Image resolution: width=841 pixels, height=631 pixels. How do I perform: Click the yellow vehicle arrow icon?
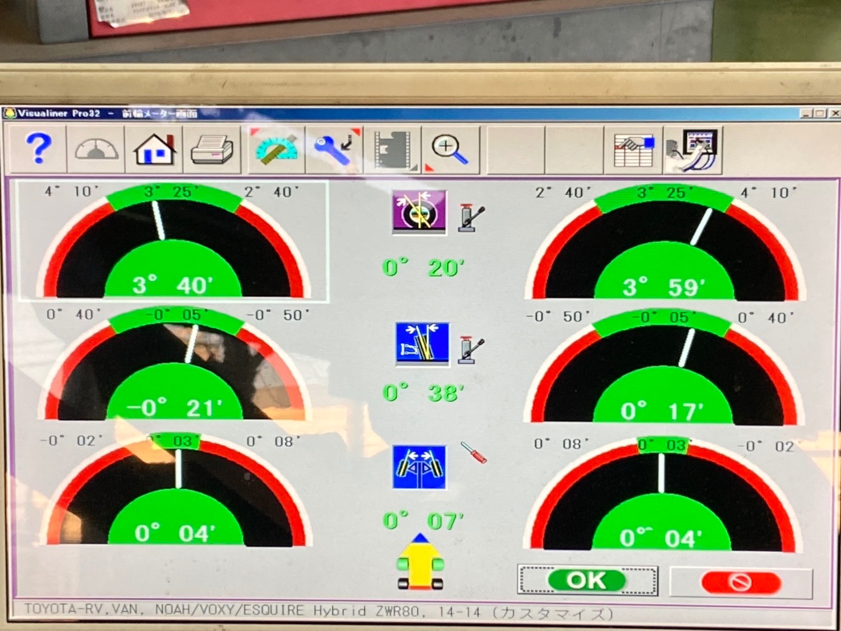click(x=421, y=563)
